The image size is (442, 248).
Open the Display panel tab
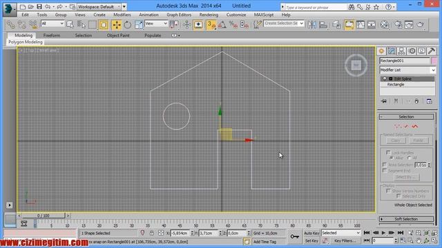pyautogui.click(x=421, y=51)
